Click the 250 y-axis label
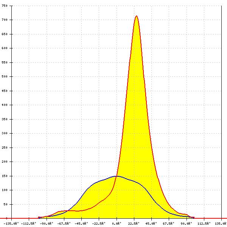The height and width of the screenshot is (227, 227). coord(5,148)
